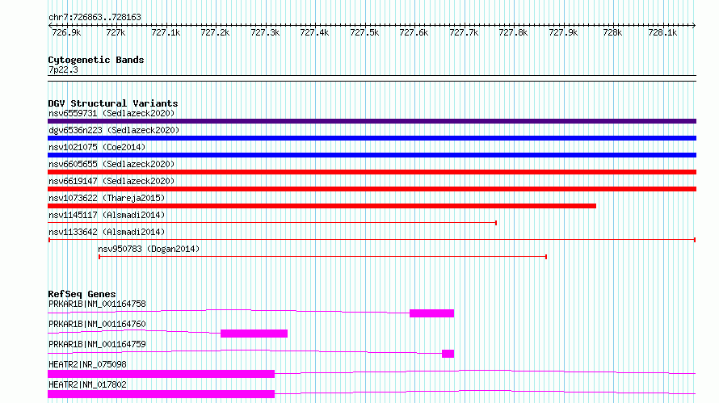Select the PRKAR1B NM_001164760 exon block
Viewport: 719px width, 403px height.
(254, 334)
